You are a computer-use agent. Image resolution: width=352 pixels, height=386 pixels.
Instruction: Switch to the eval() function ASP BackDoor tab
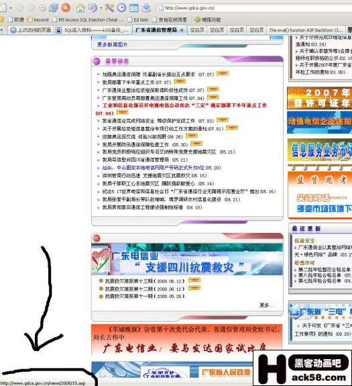click(x=306, y=30)
